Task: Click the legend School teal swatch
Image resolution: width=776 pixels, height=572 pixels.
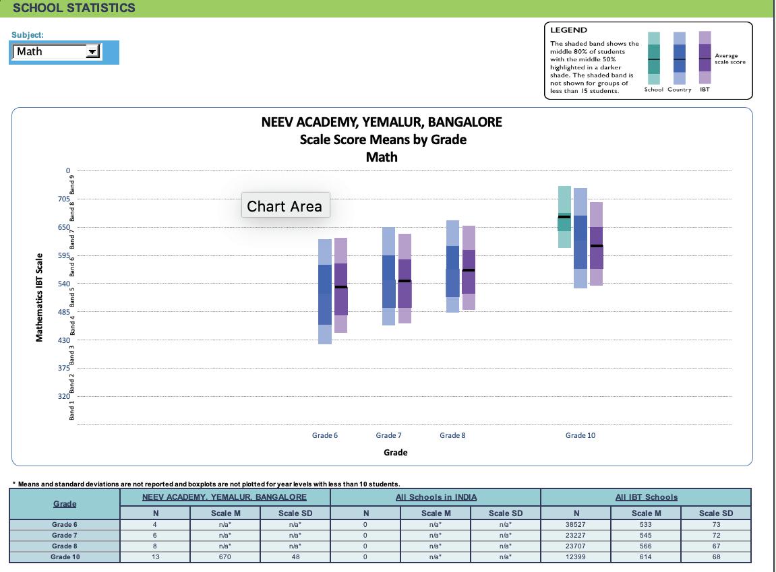Action: click(654, 59)
